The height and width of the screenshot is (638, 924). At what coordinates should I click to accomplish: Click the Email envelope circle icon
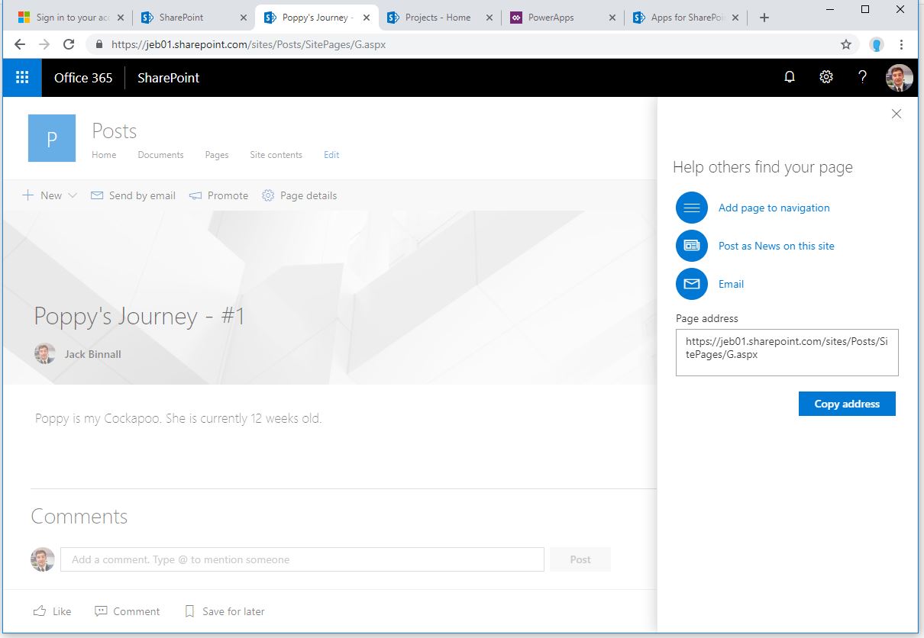click(x=691, y=284)
